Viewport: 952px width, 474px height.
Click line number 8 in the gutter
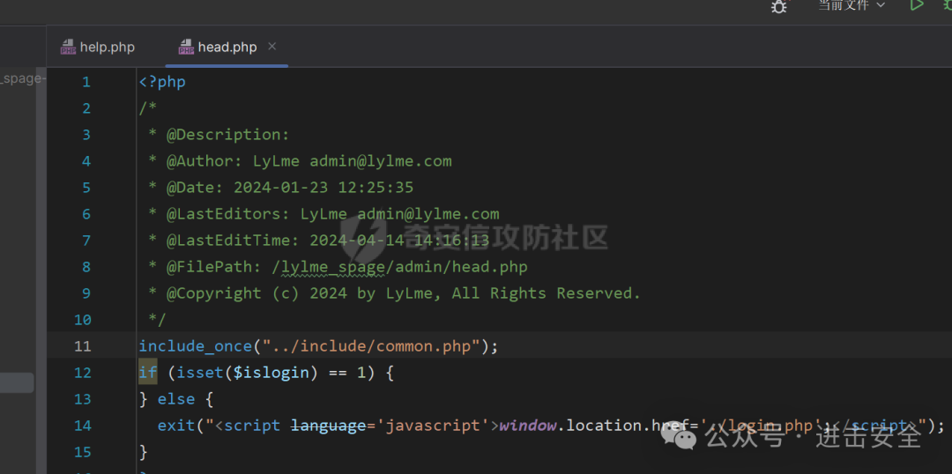pos(86,267)
